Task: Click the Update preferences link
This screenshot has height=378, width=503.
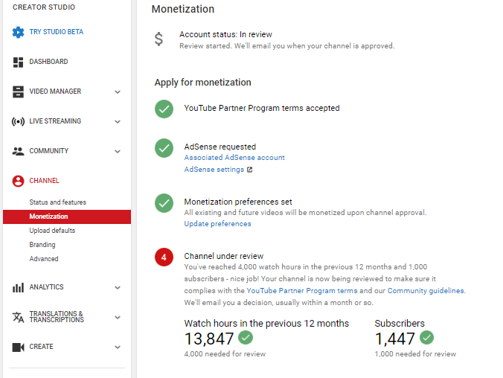Action: point(217,224)
